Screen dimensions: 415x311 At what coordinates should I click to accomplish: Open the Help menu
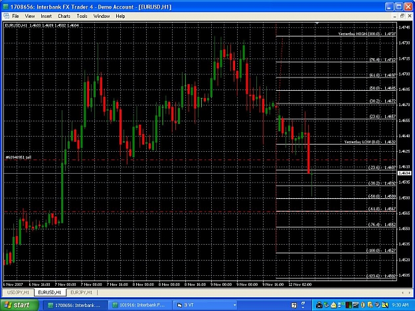coord(120,16)
